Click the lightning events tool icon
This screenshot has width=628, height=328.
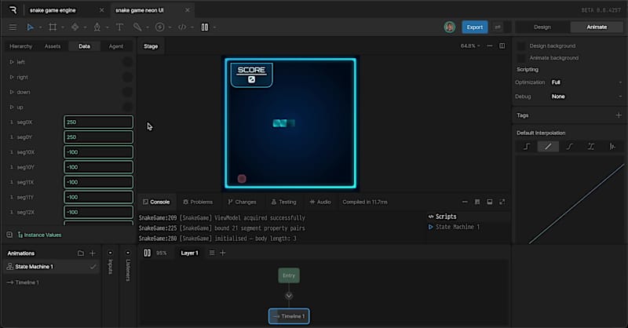click(x=160, y=27)
